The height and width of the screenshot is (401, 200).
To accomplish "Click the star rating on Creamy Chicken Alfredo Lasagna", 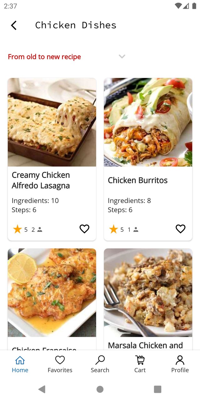I will tap(18, 229).
